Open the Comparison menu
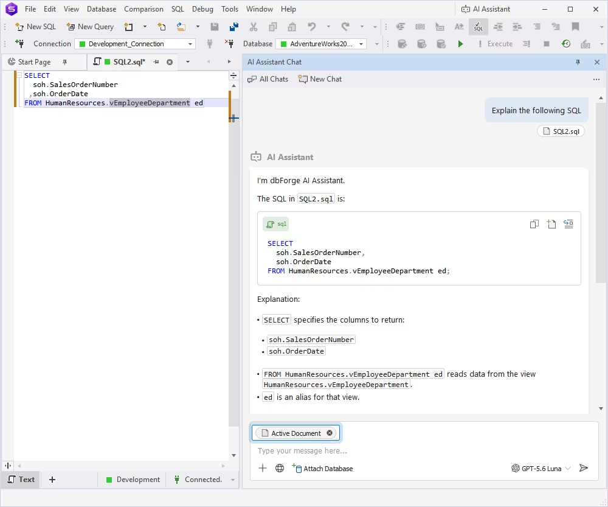The height and width of the screenshot is (507, 608). point(143,9)
